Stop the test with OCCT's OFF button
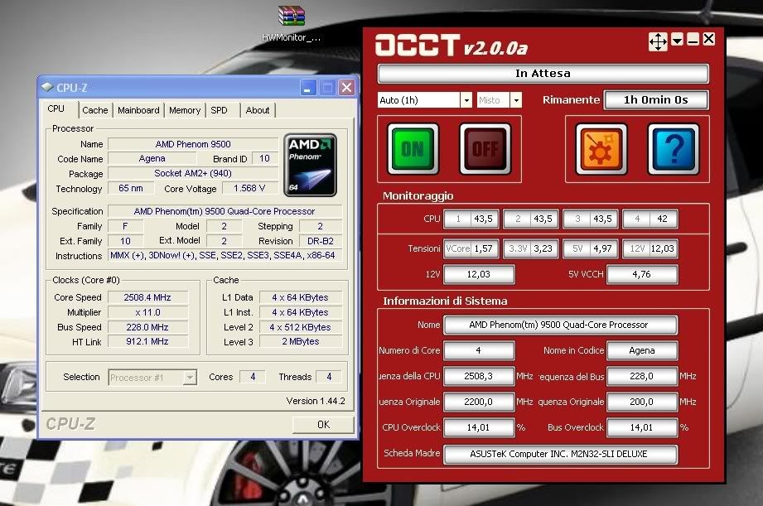This screenshot has width=763, height=506. (x=485, y=149)
